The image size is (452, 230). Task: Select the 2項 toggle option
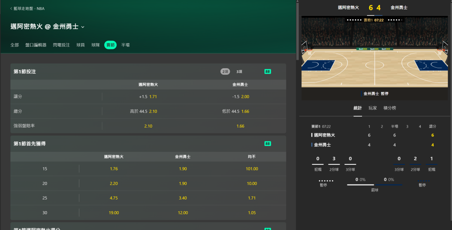[x=225, y=72]
